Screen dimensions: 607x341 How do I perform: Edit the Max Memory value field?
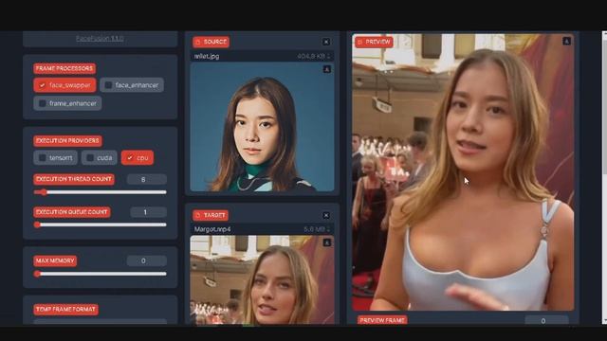click(x=147, y=261)
